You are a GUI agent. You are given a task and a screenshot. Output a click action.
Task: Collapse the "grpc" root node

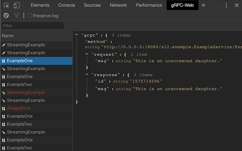pyautogui.click(x=77, y=35)
